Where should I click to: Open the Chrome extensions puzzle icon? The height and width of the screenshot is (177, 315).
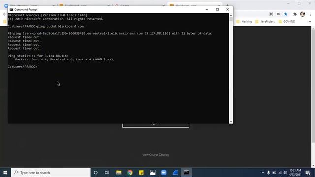[295, 14]
